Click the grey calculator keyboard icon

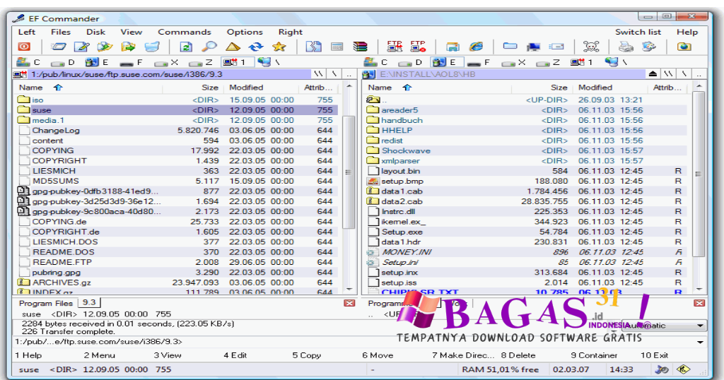pyautogui.click(x=337, y=47)
